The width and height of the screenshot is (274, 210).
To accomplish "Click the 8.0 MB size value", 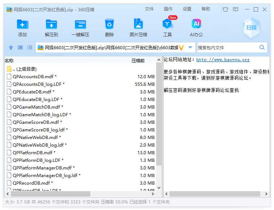I will click(x=147, y=137).
